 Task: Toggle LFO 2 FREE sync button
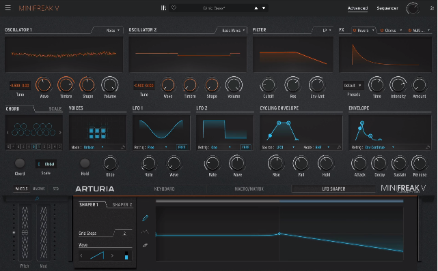pos(245,148)
